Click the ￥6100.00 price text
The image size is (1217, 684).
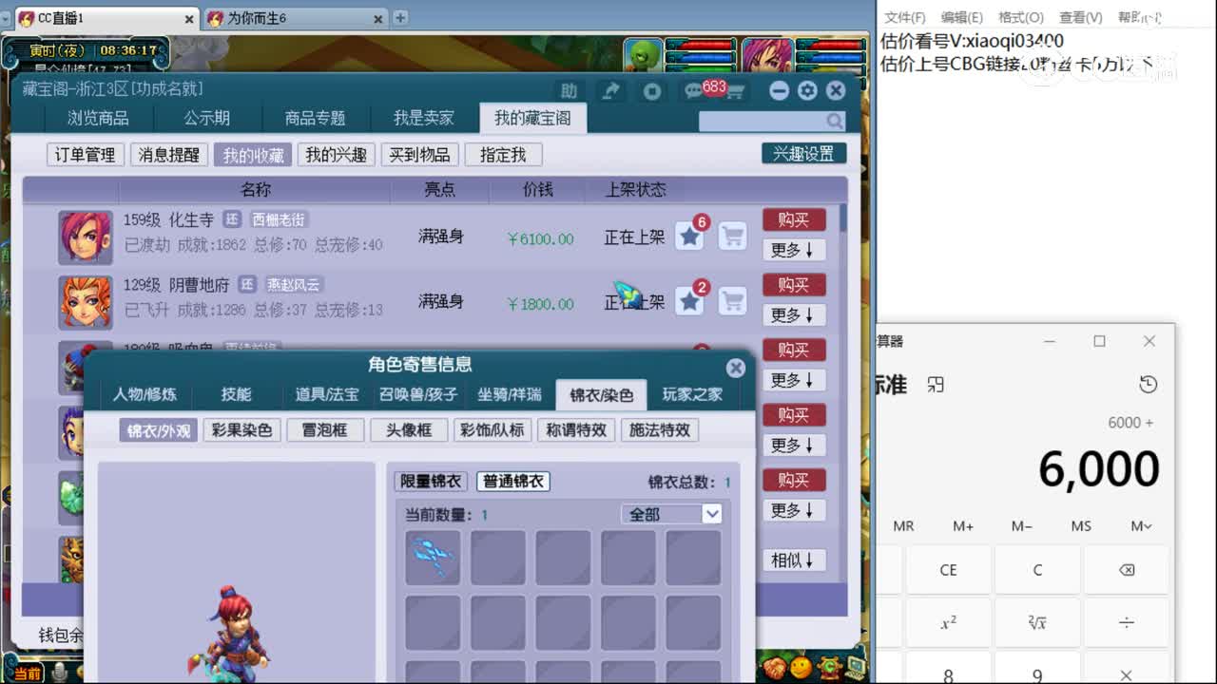point(539,238)
